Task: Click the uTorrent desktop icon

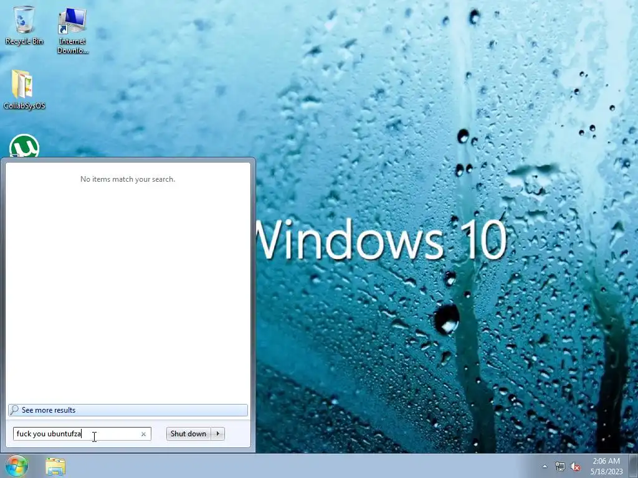Action: (x=24, y=146)
